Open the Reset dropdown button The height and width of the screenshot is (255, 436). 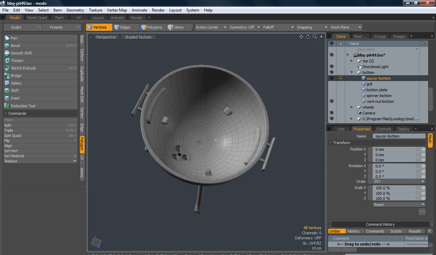(399, 205)
